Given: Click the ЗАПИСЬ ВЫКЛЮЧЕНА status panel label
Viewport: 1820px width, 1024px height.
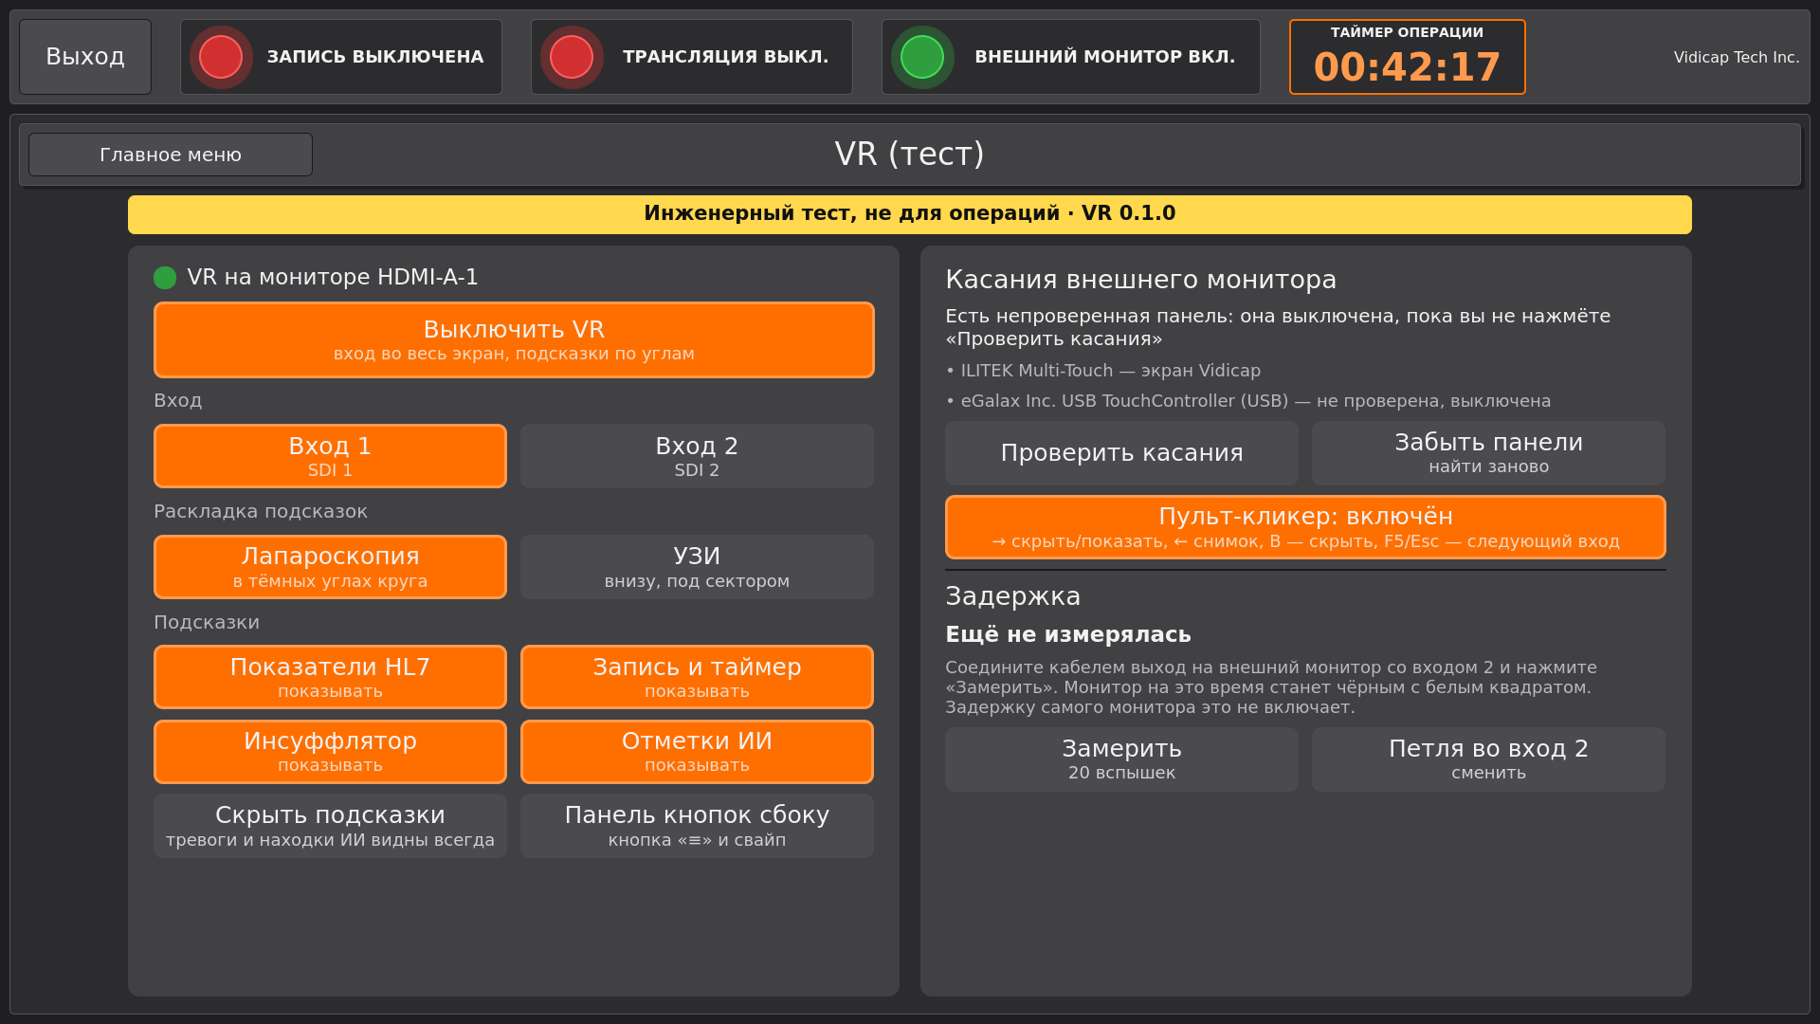Looking at the screenshot, I should pyautogui.click(x=375, y=57).
